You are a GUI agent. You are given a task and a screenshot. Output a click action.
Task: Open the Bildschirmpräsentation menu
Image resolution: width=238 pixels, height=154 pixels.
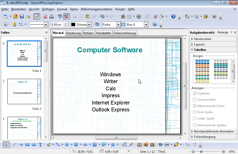pyautogui.click(x=96, y=9)
